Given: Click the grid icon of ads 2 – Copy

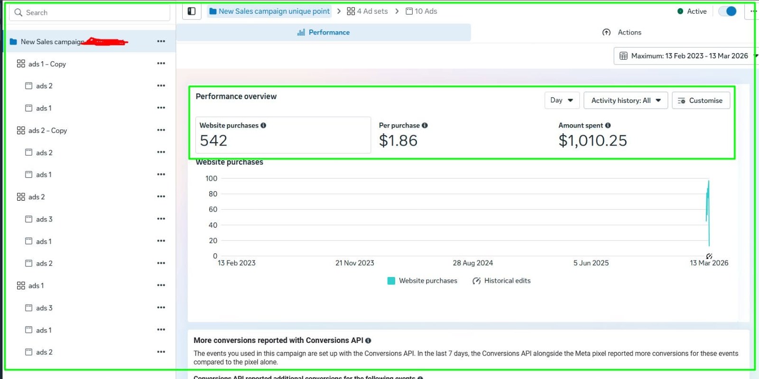Looking at the screenshot, I should [x=21, y=130].
